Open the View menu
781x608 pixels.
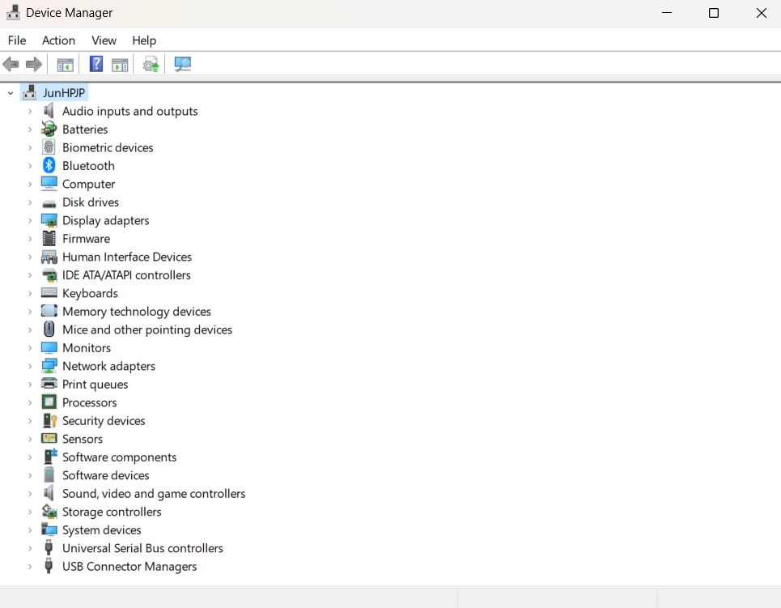104,40
